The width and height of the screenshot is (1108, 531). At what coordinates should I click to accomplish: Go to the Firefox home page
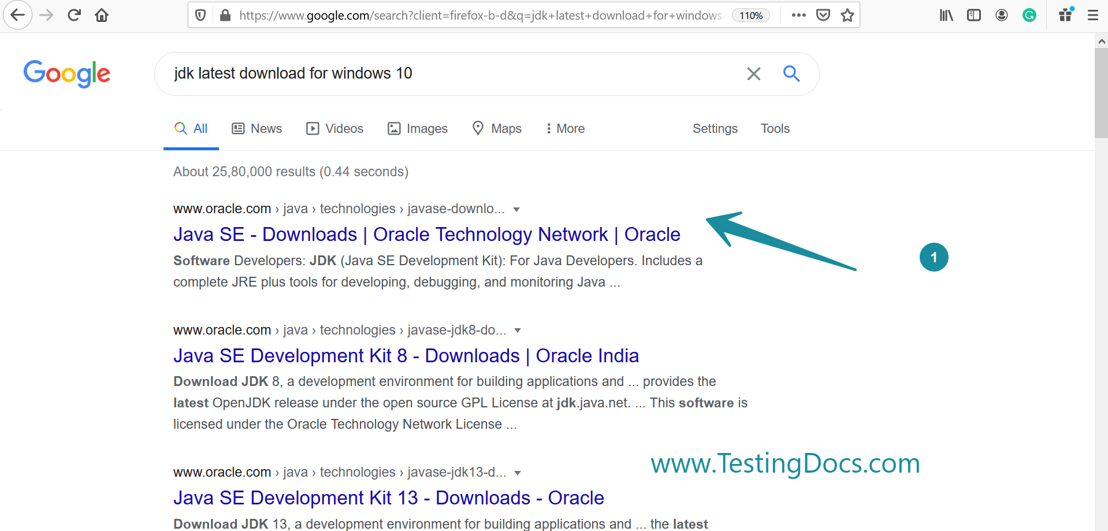(x=102, y=15)
